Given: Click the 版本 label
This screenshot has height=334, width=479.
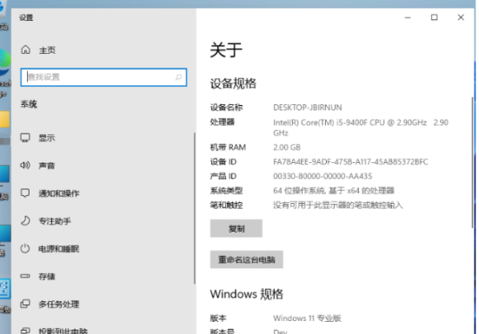Looking at the screenshot, I should [x=218, y=318].
